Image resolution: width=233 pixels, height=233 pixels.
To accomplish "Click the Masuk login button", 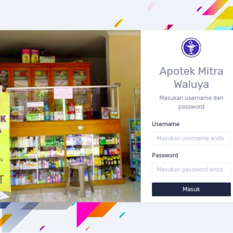I will 191,189.
